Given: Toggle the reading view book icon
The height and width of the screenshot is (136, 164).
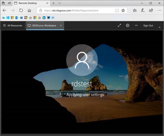Looking at the screenshot, I should [117, 10].
